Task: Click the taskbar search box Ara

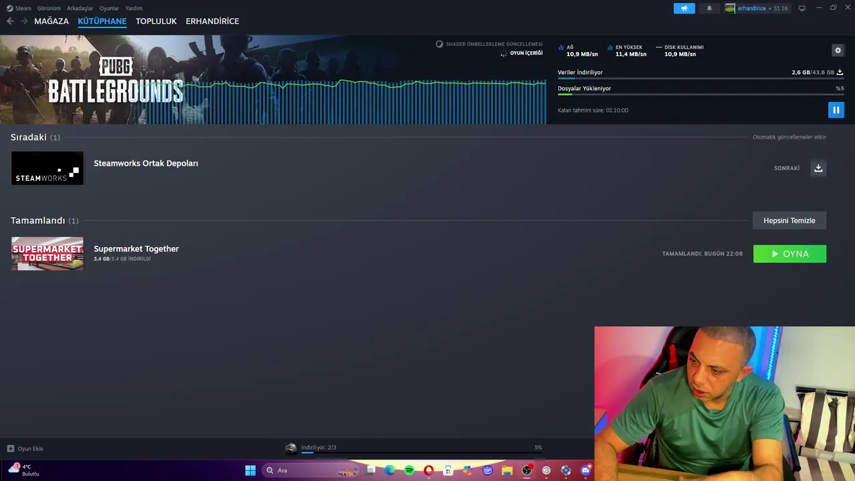Action: click(x=312, y=470)
